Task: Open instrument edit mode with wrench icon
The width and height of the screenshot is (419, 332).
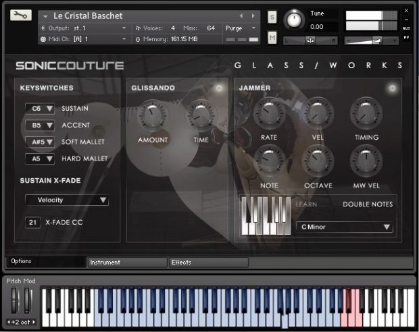Action: (20, 16)
